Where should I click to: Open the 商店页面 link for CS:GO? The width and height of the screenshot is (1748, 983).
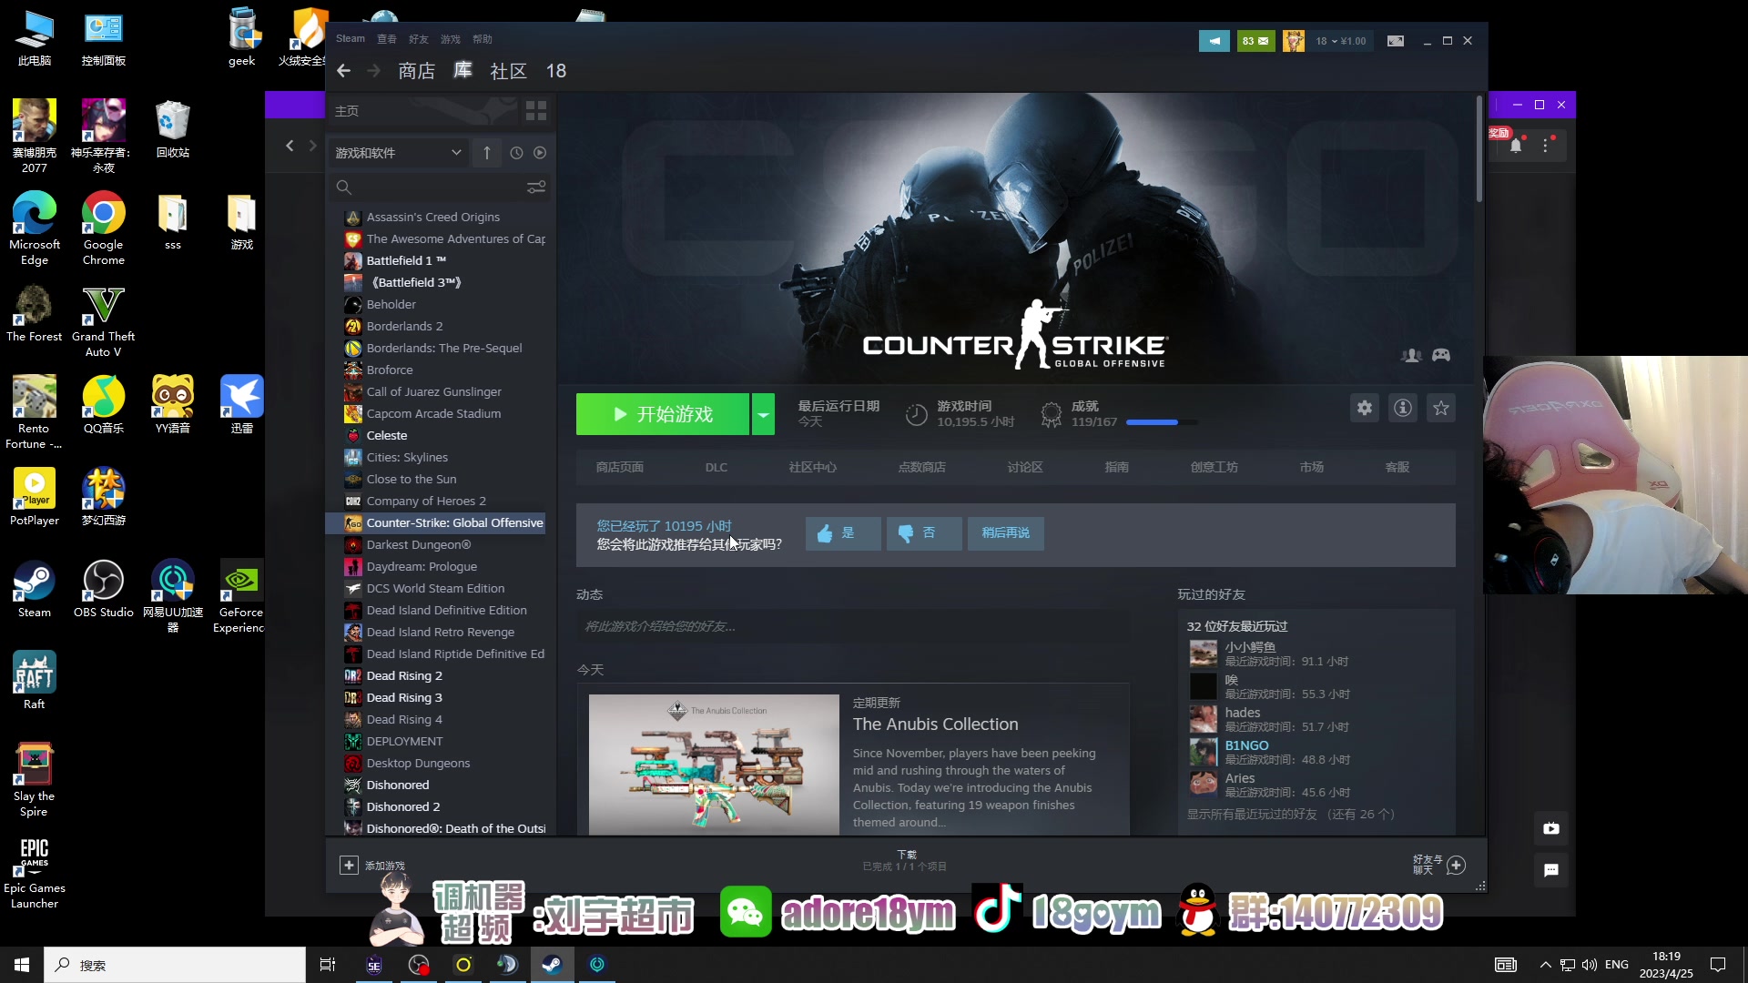620,467
